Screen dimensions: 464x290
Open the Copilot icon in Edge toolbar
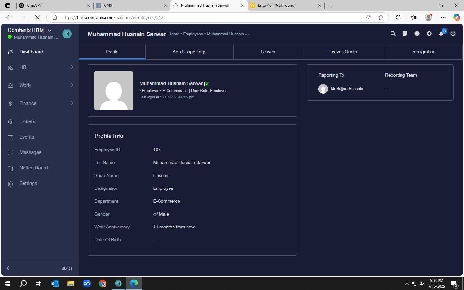(457, 17)
